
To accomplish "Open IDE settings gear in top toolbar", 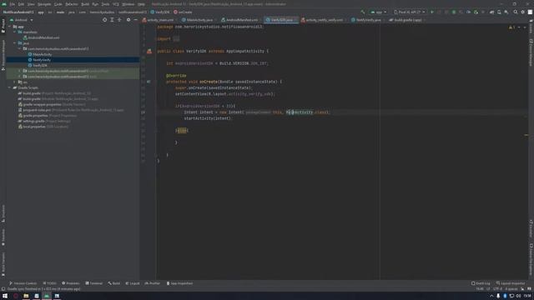I will (523, 12).
